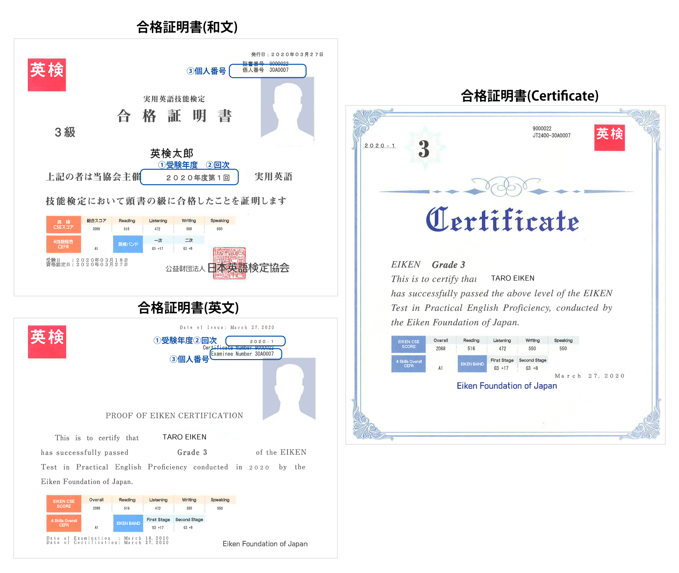Screen dimensions: 679x573
Task: Click the red 英検 logo on the English proof
Action: coord(47,342)
